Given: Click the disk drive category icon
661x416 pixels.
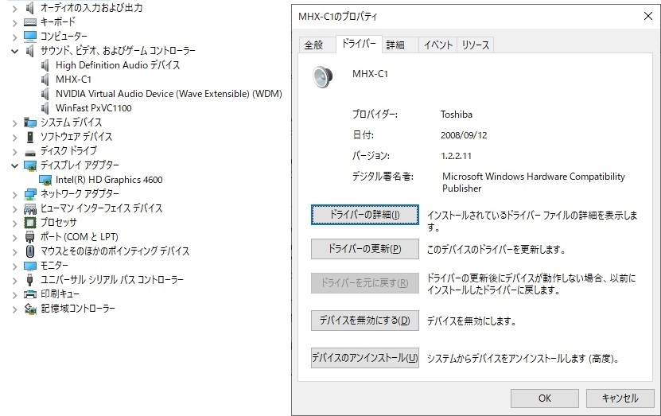Looking at the screenshot, I should [x=30, y=152].
